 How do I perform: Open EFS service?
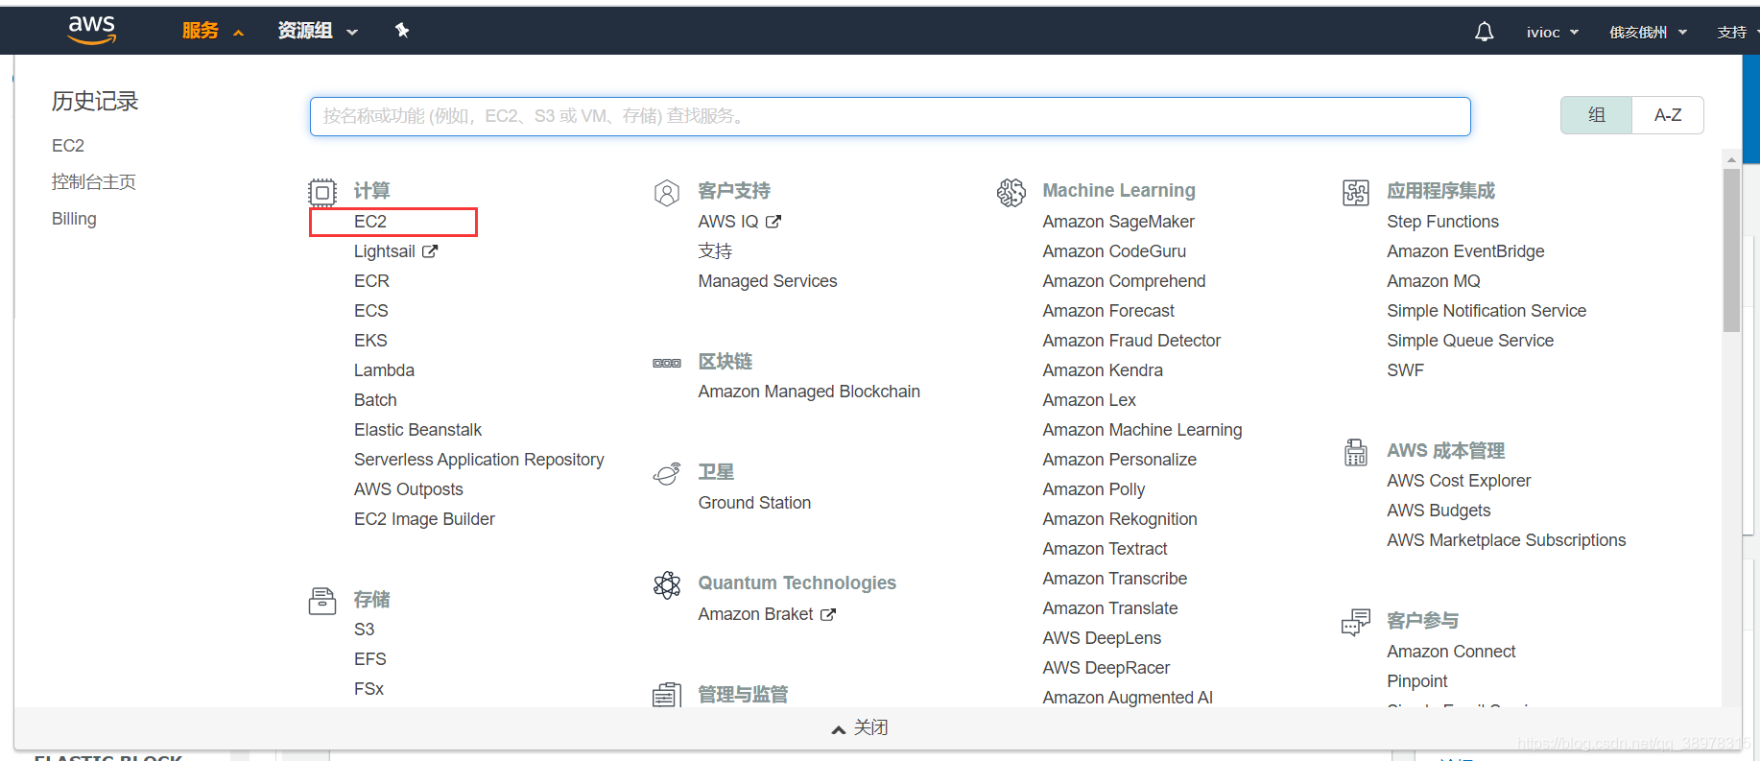369,659
